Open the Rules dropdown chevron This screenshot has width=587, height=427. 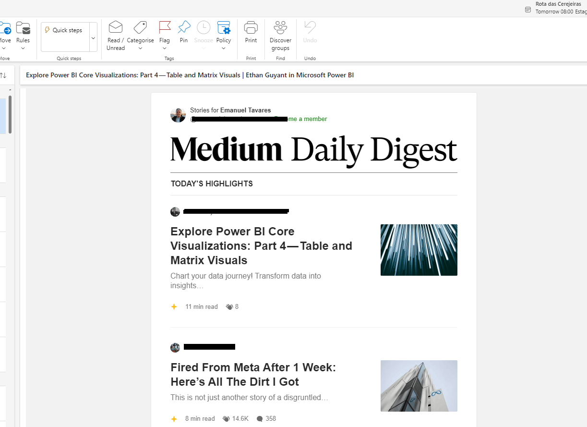tap(23, 48)
